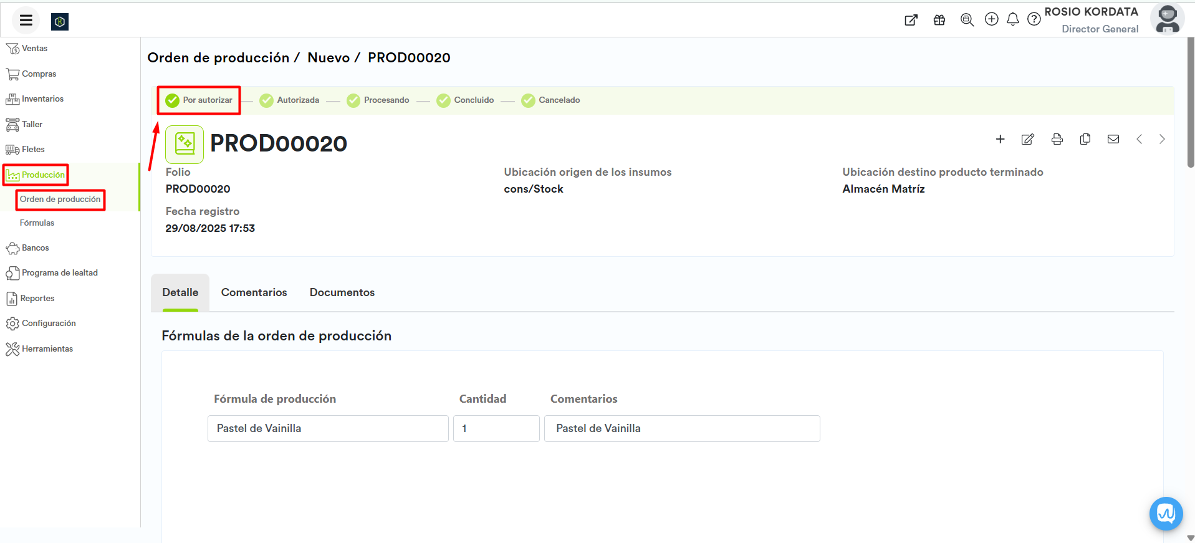
Task: Select the Autorizada status step
Action: [290, 100]
